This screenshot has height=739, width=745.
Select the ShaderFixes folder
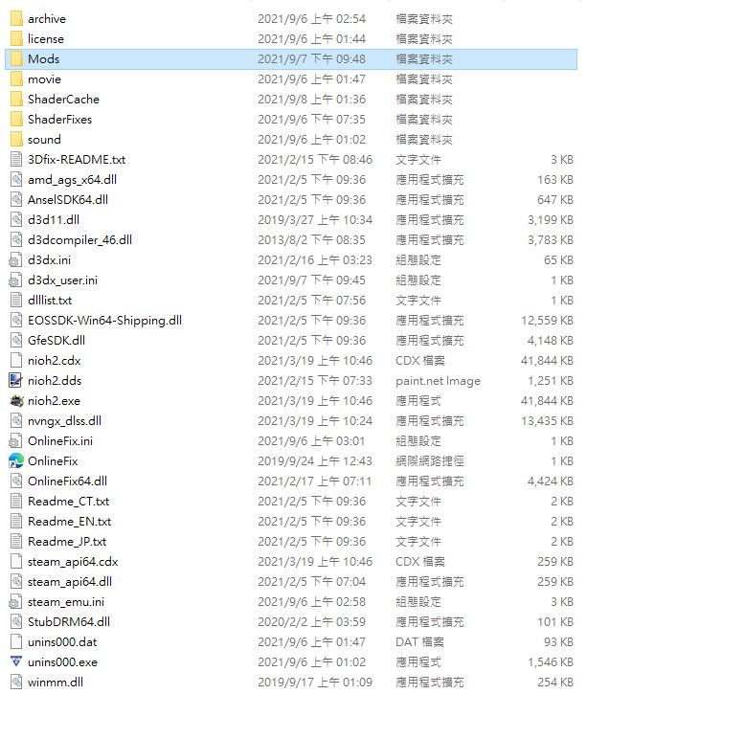click(59, 119)
